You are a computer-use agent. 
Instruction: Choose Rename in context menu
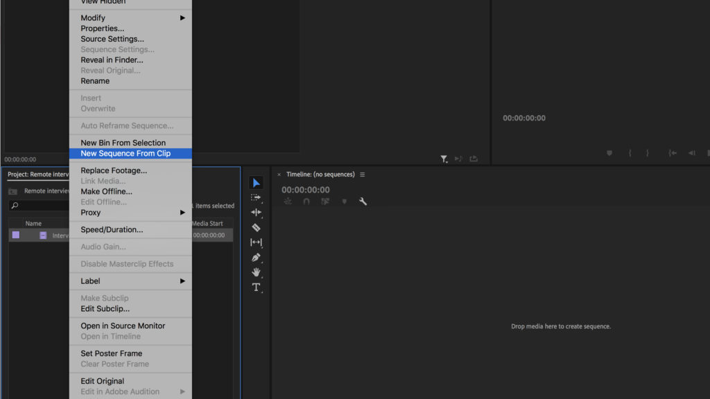pos(130,81)
